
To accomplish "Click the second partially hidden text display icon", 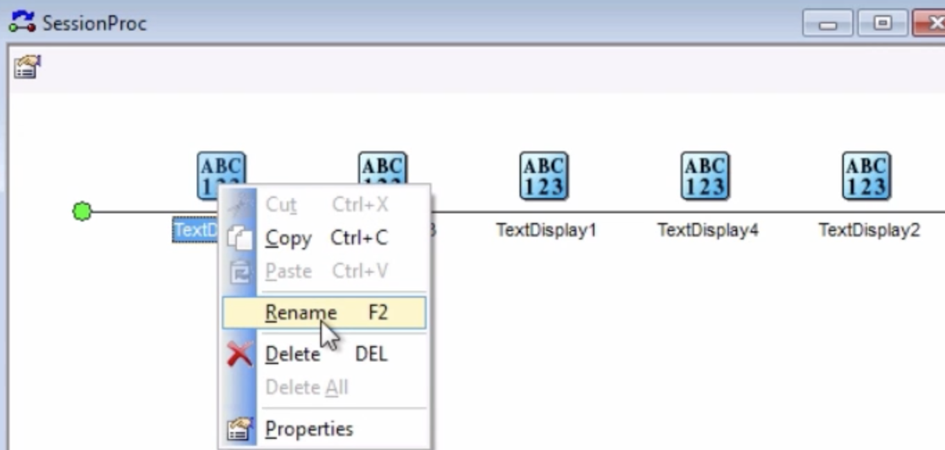I will [382, 168].
